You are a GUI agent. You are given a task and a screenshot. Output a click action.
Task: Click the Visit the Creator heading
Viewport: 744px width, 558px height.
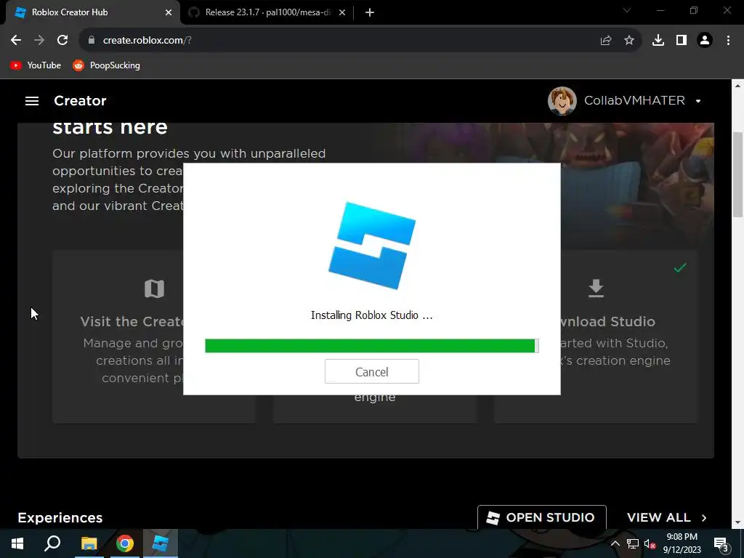click(x=132, y=322)
